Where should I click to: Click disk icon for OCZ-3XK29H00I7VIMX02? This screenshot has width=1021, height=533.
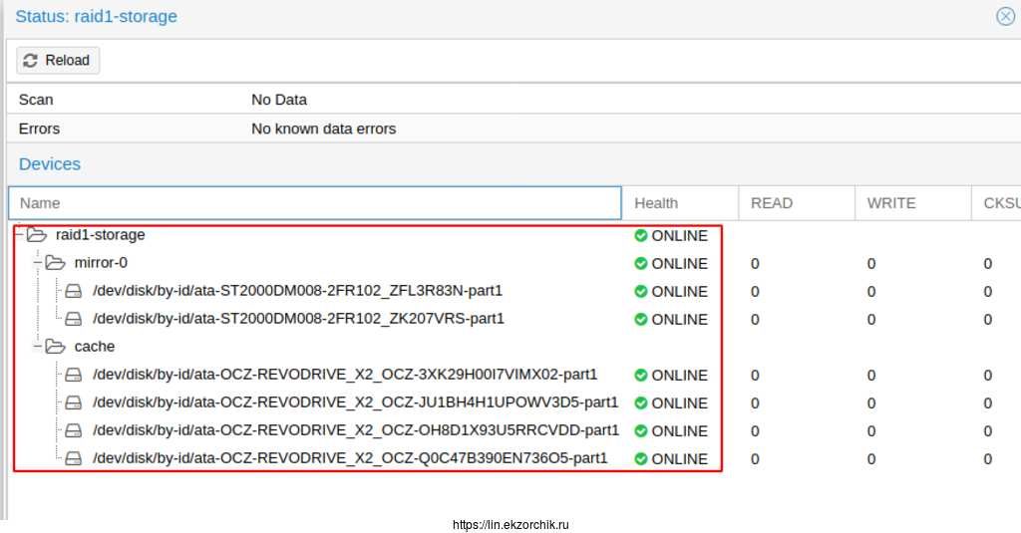click(x=74, y=375)
